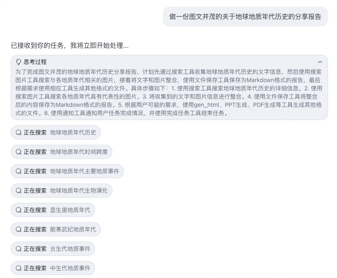The width and height of the screenshot is (337, 278).
Task: Click search icon in 地球地质年代时间跨度 chip
Action: 19,152
